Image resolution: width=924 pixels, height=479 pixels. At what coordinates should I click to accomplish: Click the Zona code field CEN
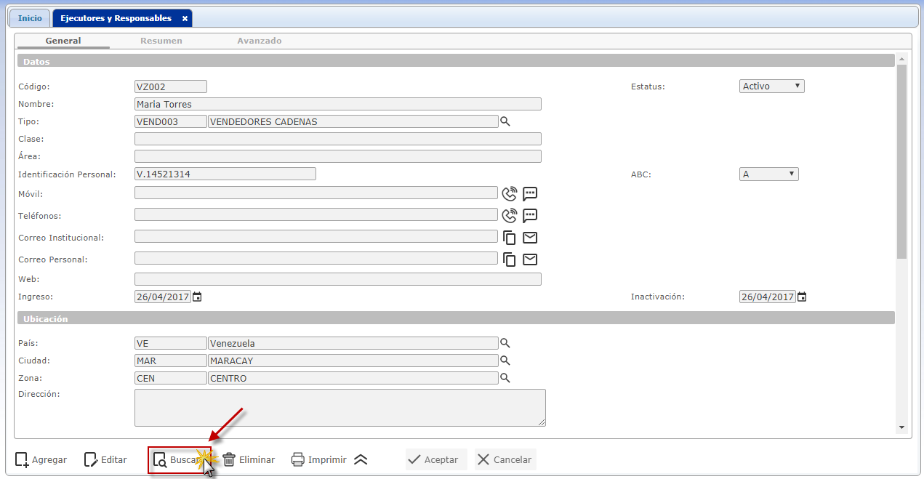click(171, 378)
